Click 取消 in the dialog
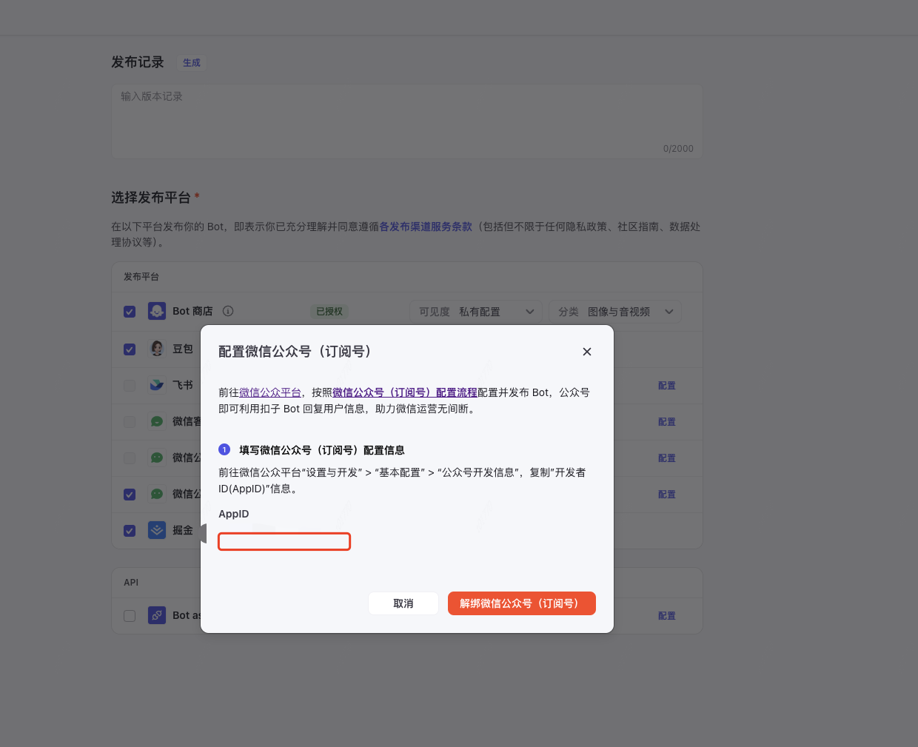 403,603
